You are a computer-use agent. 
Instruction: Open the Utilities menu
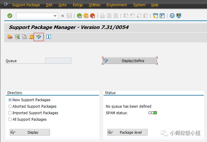tap(95, 5)
